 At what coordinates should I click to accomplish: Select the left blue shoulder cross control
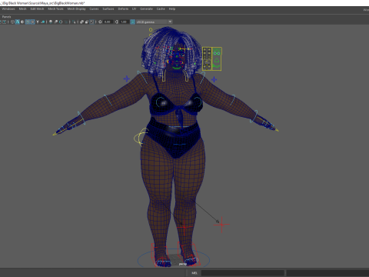pos(127,78)
